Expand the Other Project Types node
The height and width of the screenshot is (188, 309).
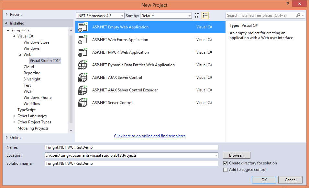pyautogui.click(x=14, y=122)
